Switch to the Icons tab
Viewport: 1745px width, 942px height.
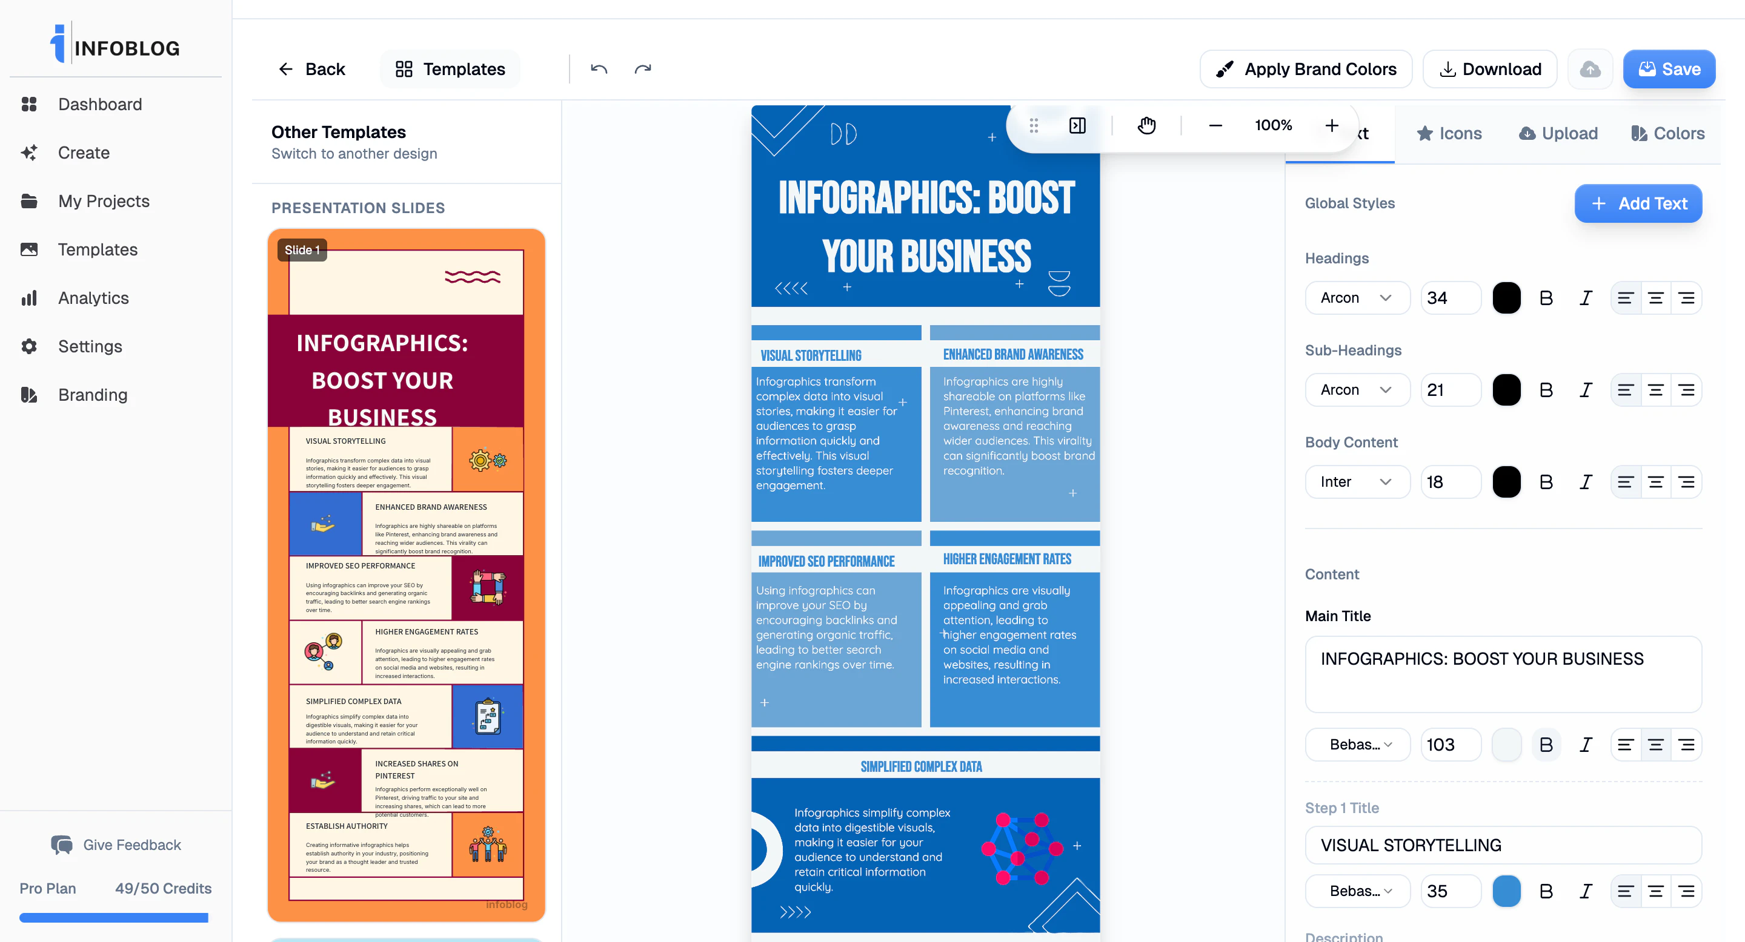[1449, 133]
